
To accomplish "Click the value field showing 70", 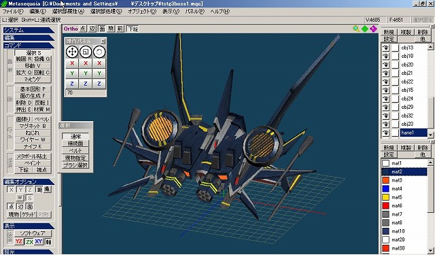I will 86,92.
